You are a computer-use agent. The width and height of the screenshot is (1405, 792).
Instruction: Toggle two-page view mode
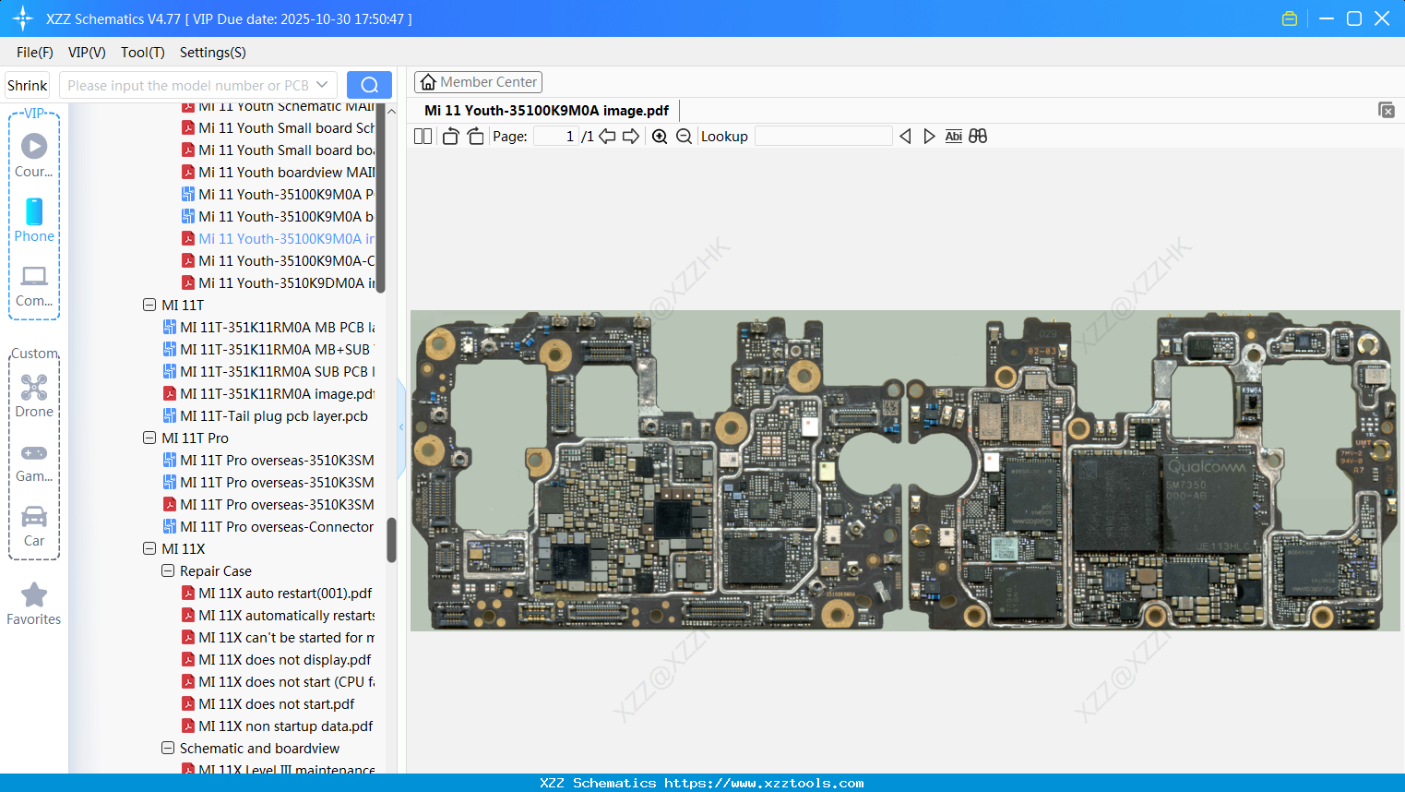point(423,136)
